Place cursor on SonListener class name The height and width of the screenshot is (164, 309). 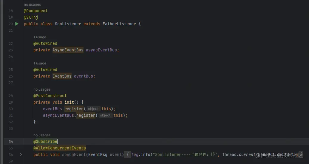[68, 24]
